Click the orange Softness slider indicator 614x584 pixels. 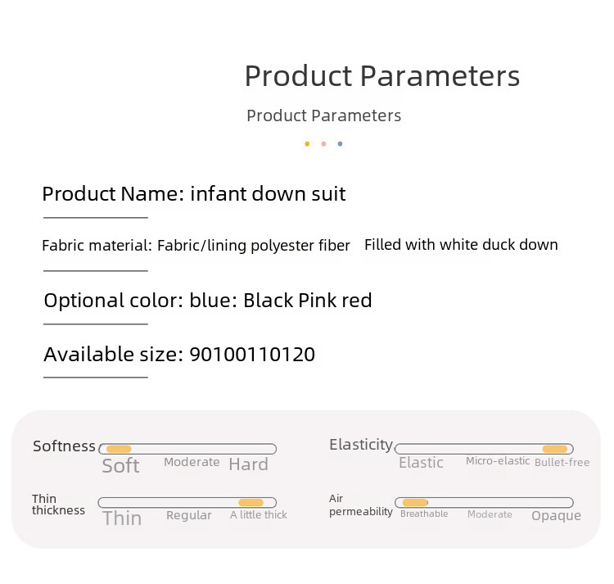click(119, 449)
